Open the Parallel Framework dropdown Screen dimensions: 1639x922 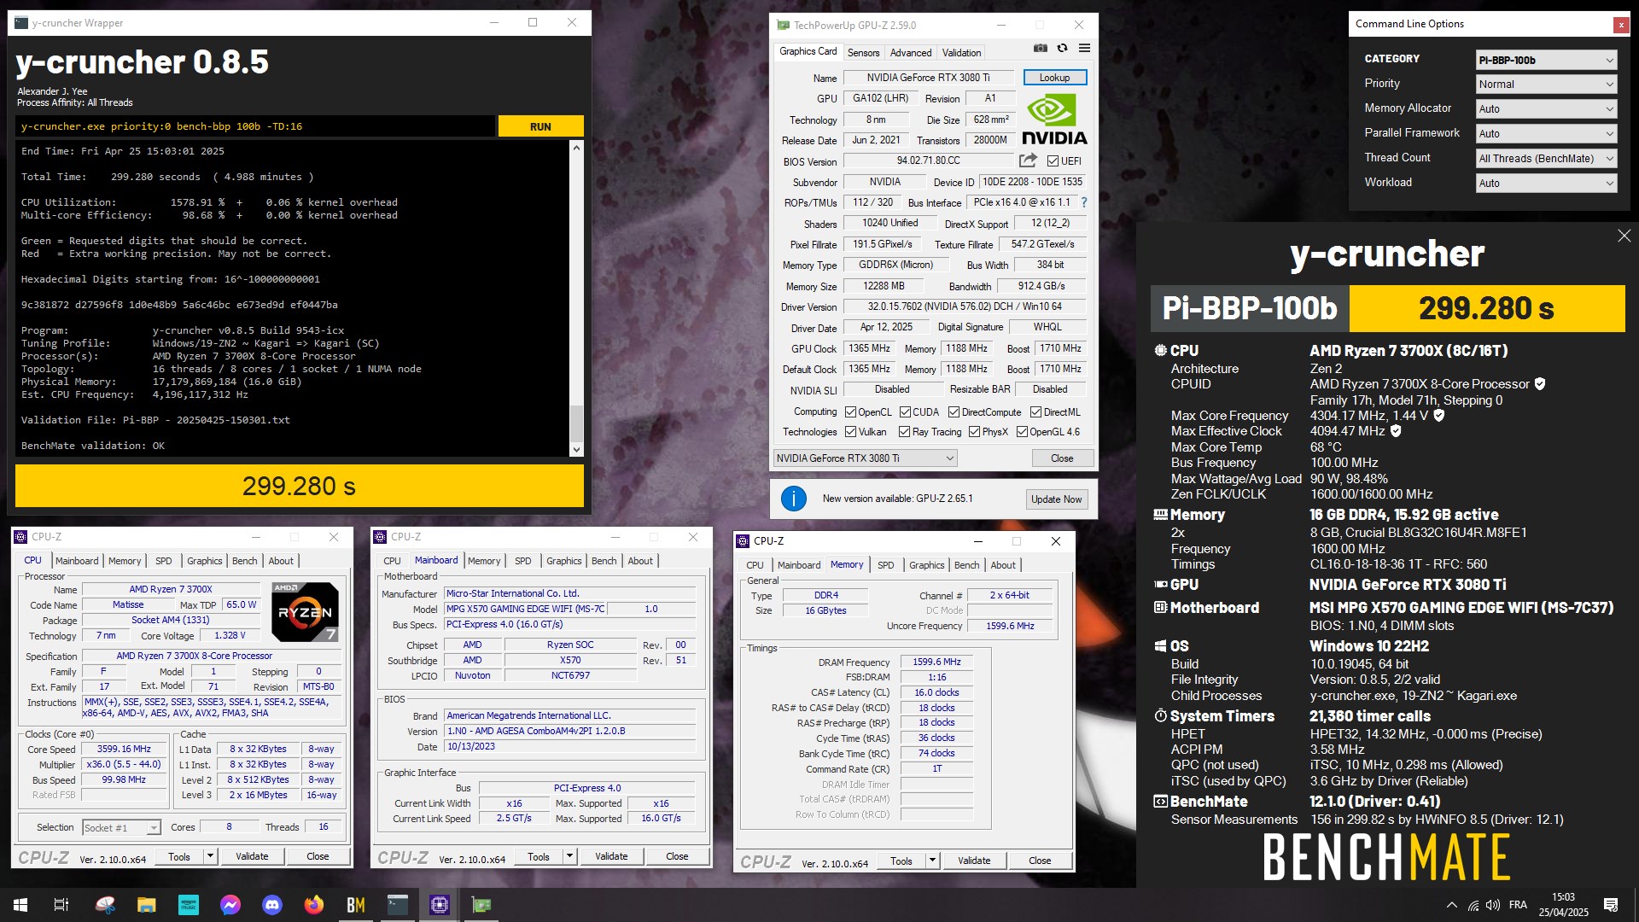[1546, 134]
